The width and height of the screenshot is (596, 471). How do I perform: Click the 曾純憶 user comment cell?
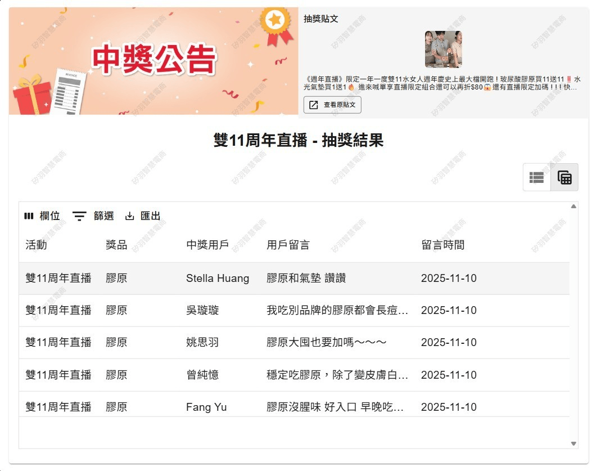click(x=337, y=375)
